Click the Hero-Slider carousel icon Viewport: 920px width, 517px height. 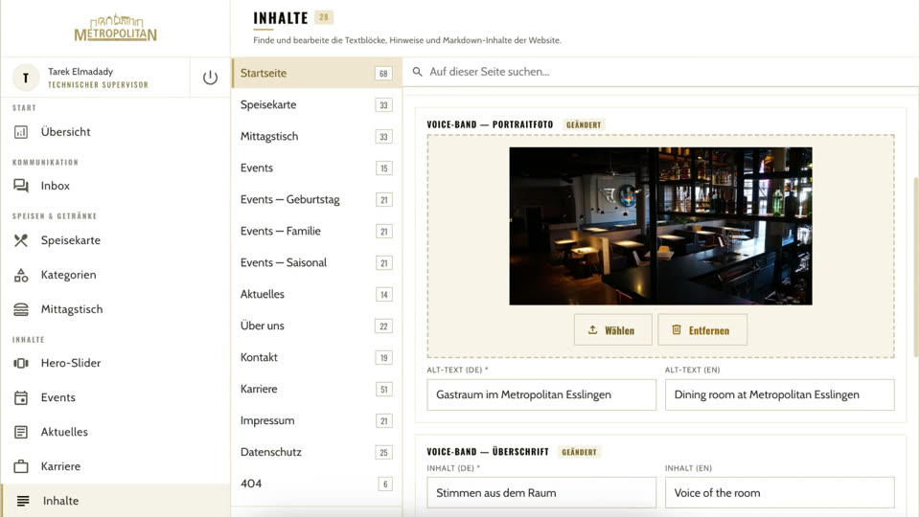pyautogui.click(x=21, y=364)
